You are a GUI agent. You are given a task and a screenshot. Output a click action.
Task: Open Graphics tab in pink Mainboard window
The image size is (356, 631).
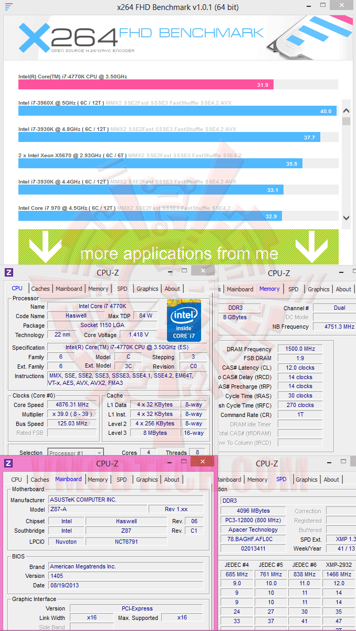tap(147, 480)
